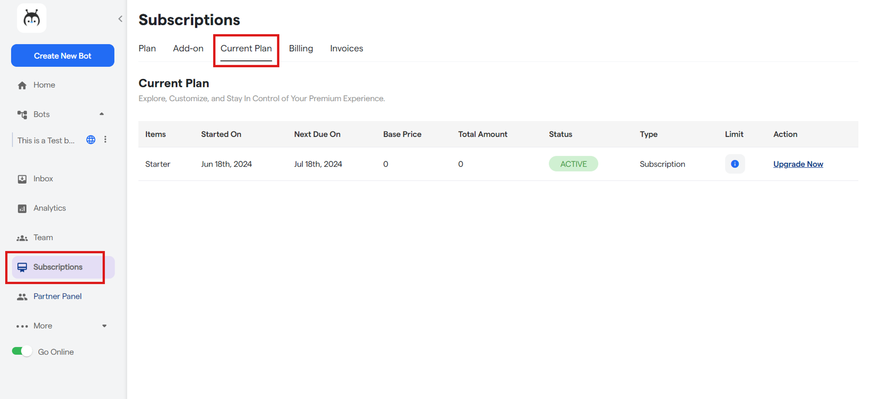Go to the Team page icon
The height and width of the screenshot is (399, 869).
22,238
